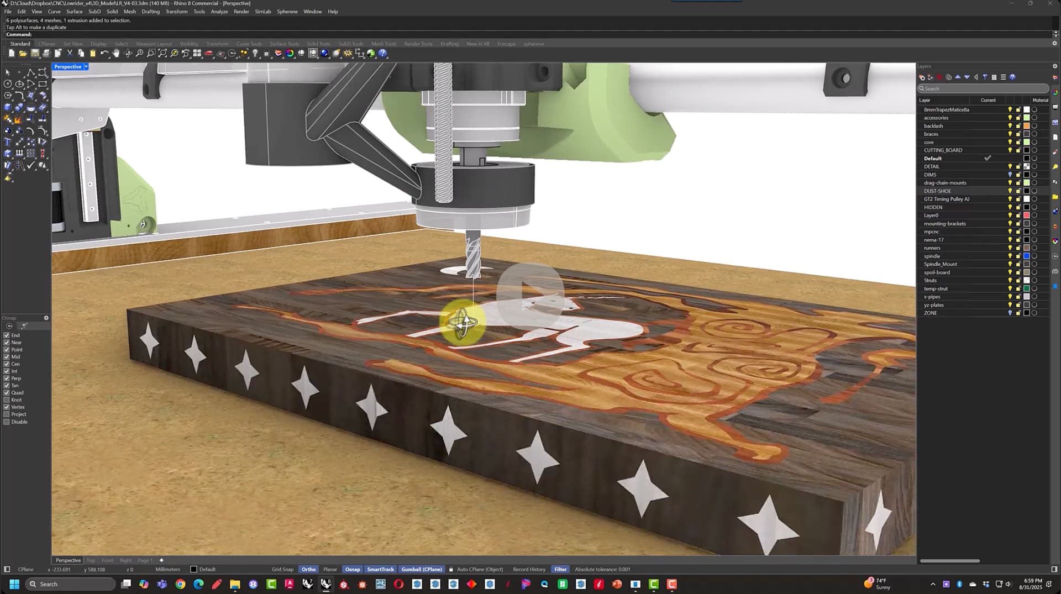Click the Undo arrow icon
1061x594 pixels.
104,54
